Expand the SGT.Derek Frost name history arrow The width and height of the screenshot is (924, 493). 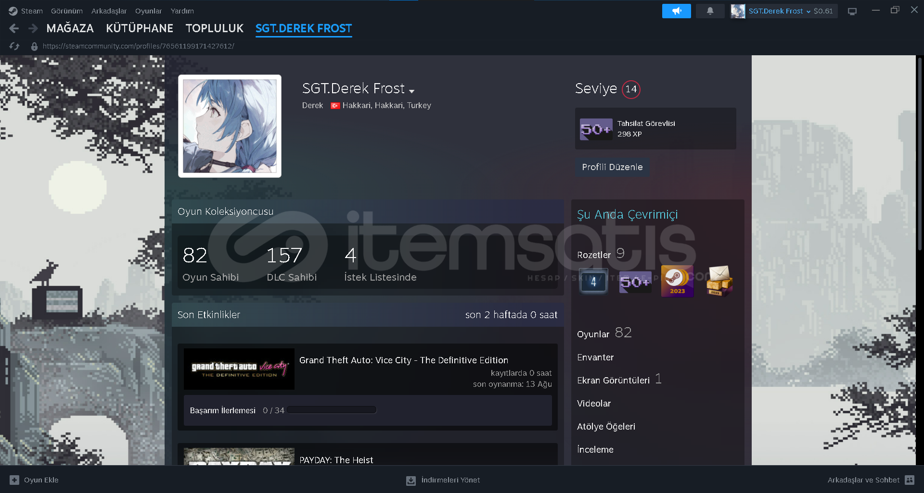[411, 91]
